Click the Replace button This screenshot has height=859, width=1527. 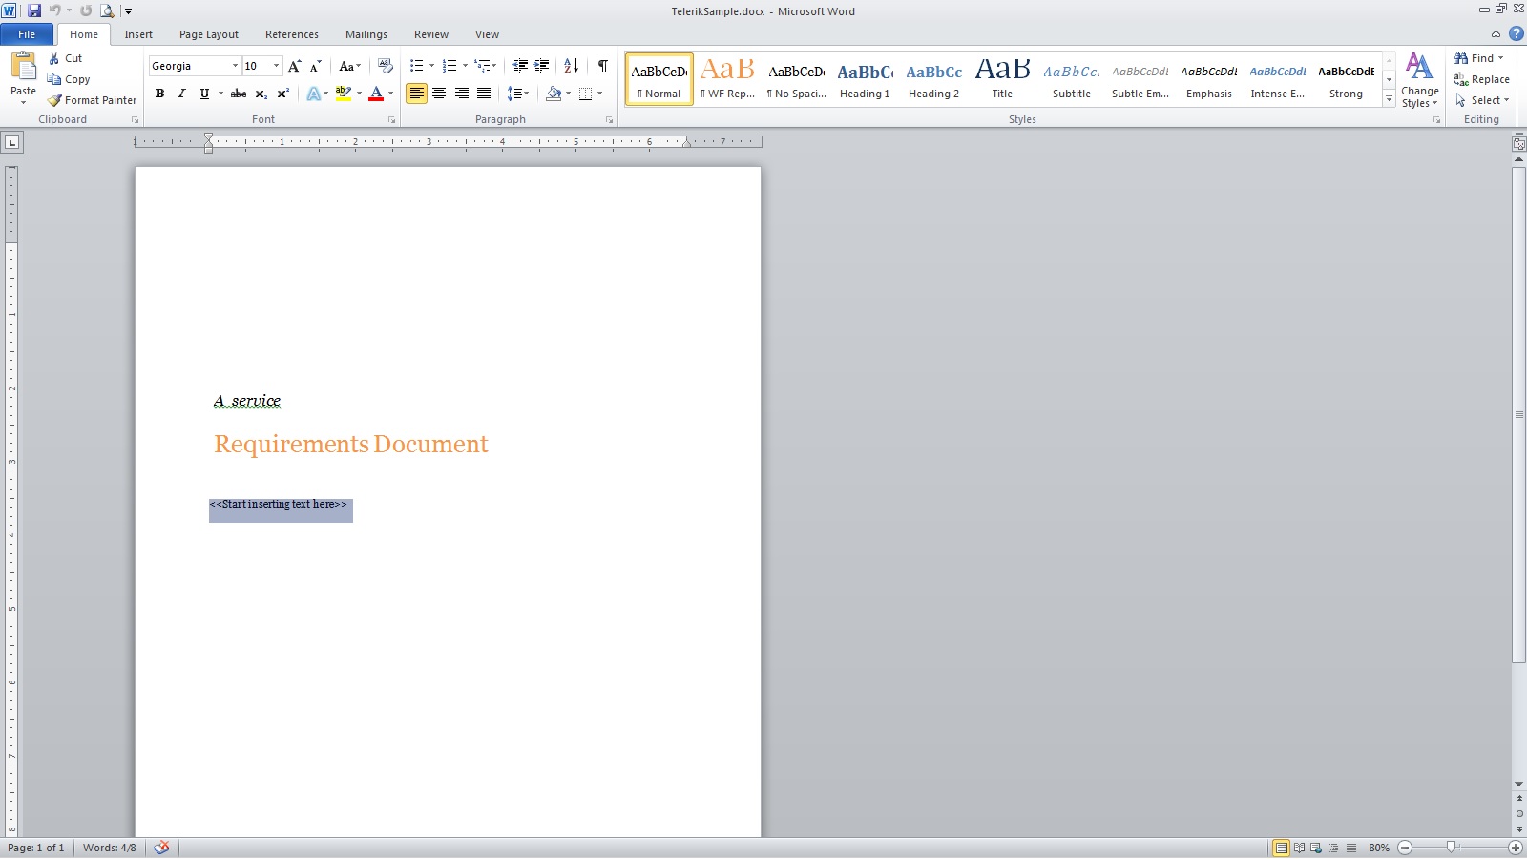(x=1482, y=79)
